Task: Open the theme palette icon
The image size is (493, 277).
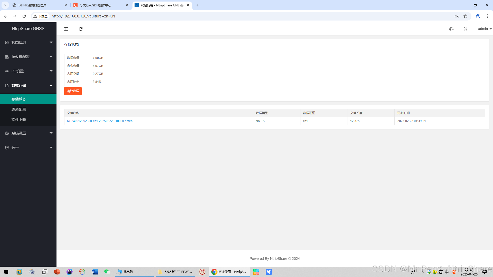Action: [451, 29]
